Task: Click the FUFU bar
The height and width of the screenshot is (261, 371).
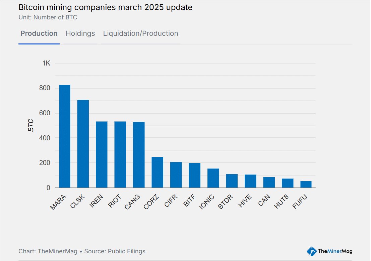Action: pyautogui.click(x=306, y=184)
